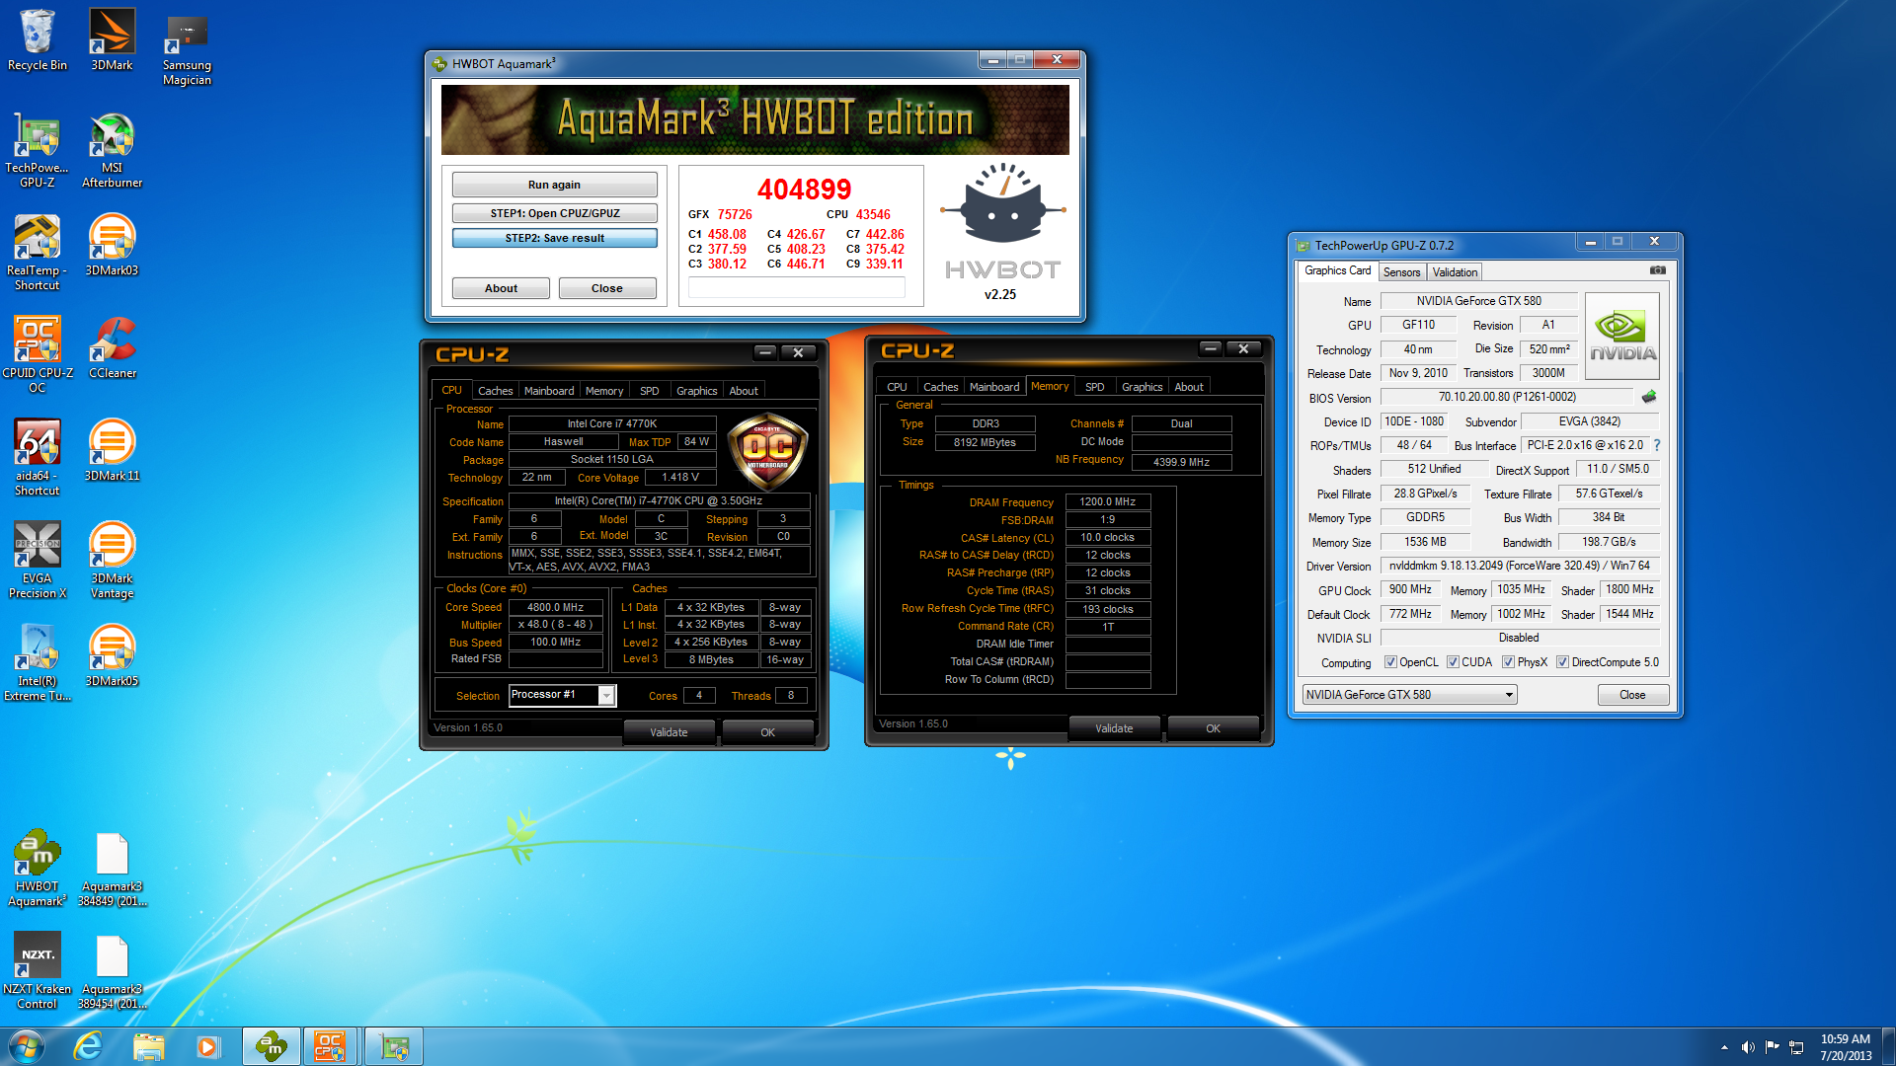
Task: Open Internet Explorer from the taskbar
Action: tap(88, 1046)
